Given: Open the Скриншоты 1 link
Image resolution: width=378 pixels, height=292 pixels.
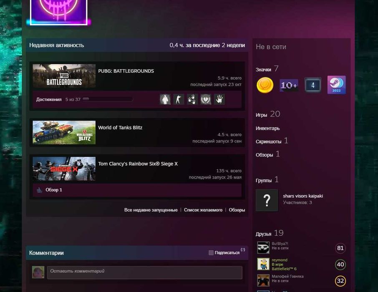Looking at the screenshot, I should tap(272, 141).
